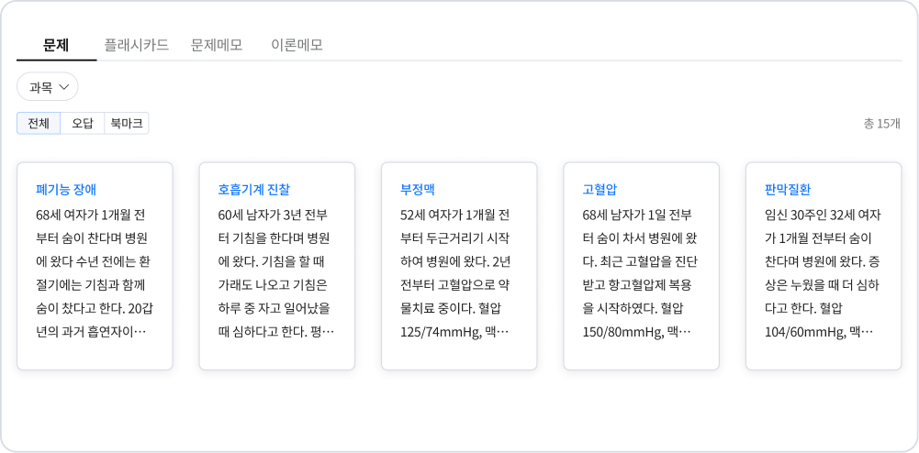Open the 호흡기계 진찰 card title

(253, 190)
